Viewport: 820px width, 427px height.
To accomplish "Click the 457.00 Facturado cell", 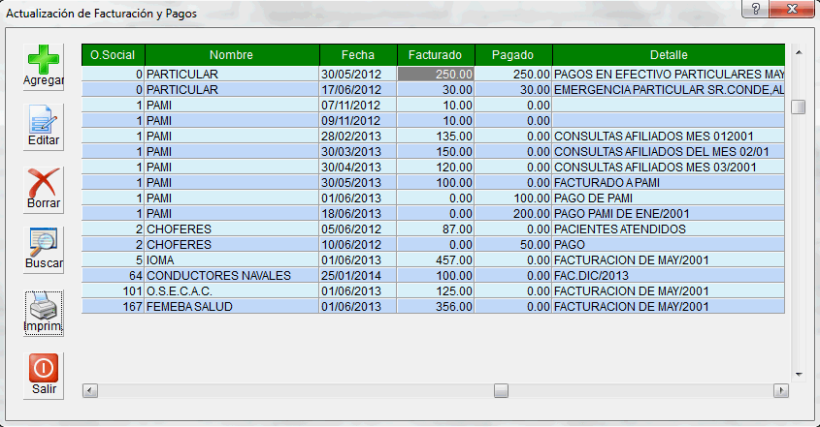I will pos(436,259).
